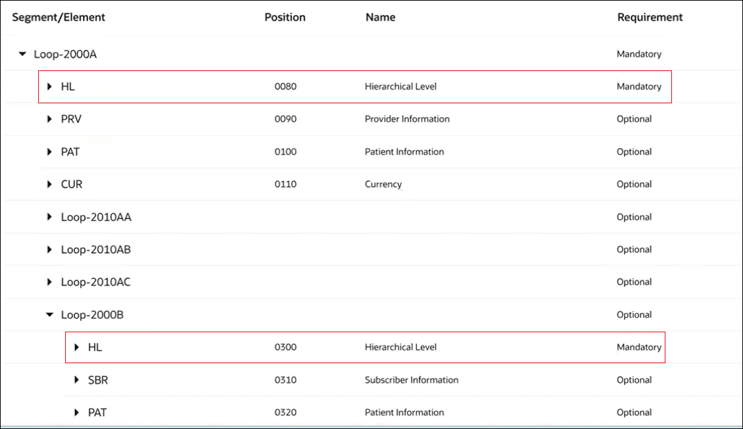Viewport: 743px width, 429px height.
Task: Expand the PAT segment at position 0100
Action: point(49,151)
